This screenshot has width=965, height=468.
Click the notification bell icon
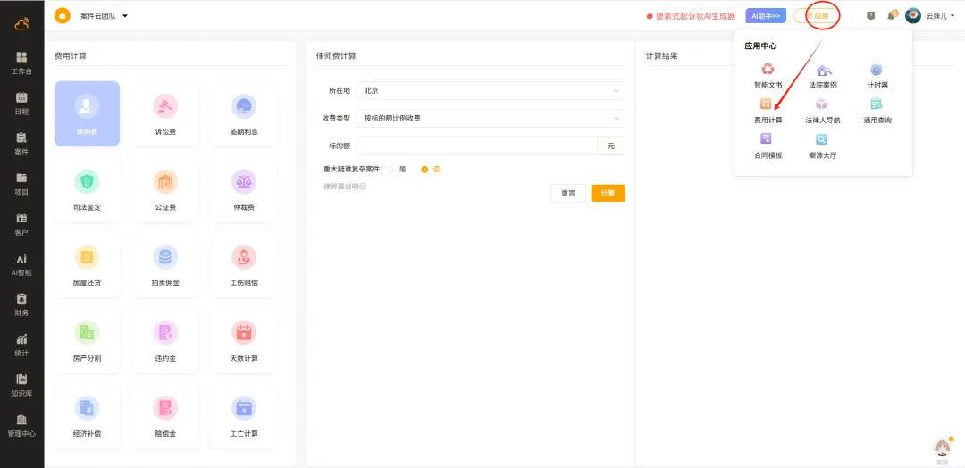(891, 16)
